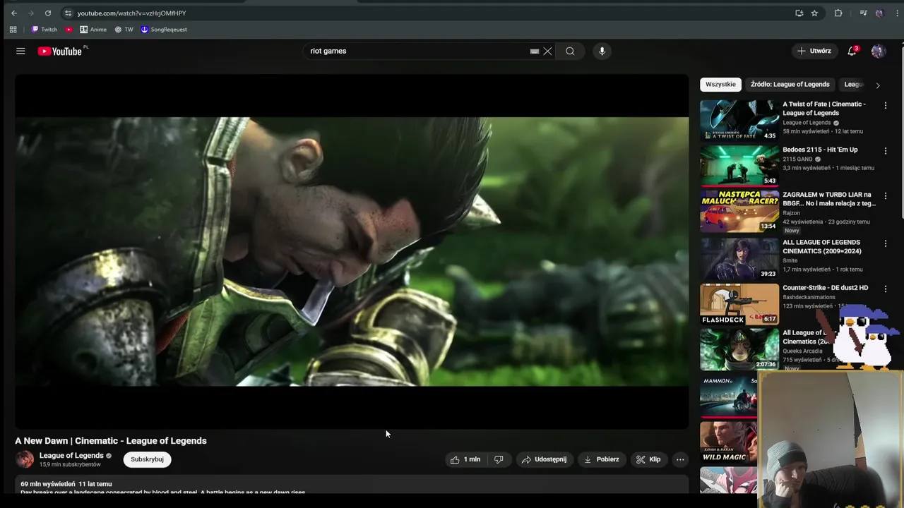Open the media control icon in browser toolbar
The width and height of the screenshot is (904, 508).
tap(863, 13)
